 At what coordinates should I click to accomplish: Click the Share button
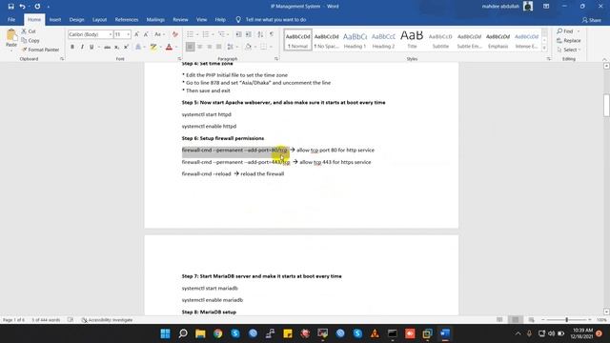click(592, 20)
